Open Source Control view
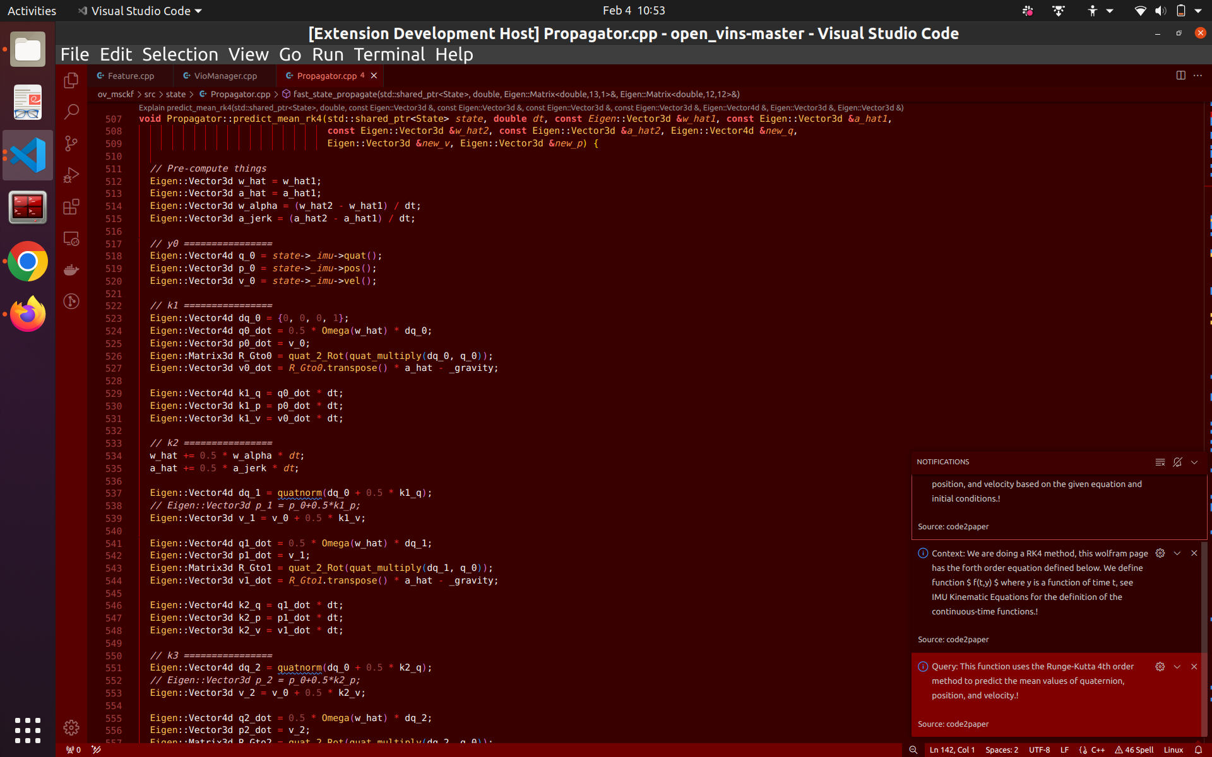The image size is (1212, 757). pos(71,144)
